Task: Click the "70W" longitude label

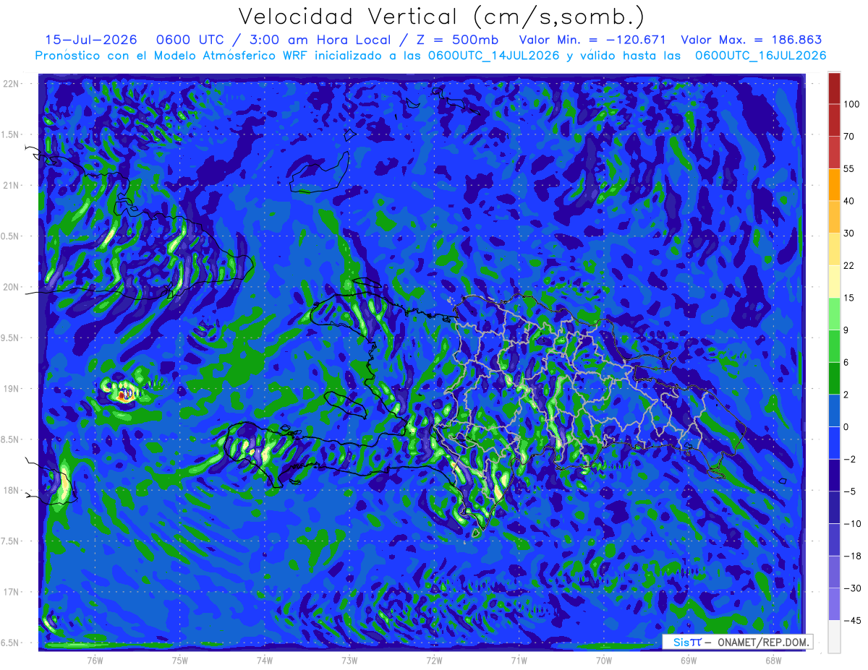Action: [x=604, y=660]
